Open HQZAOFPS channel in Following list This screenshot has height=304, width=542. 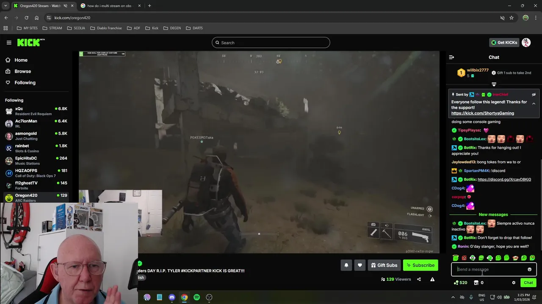[x=36, y=173]
